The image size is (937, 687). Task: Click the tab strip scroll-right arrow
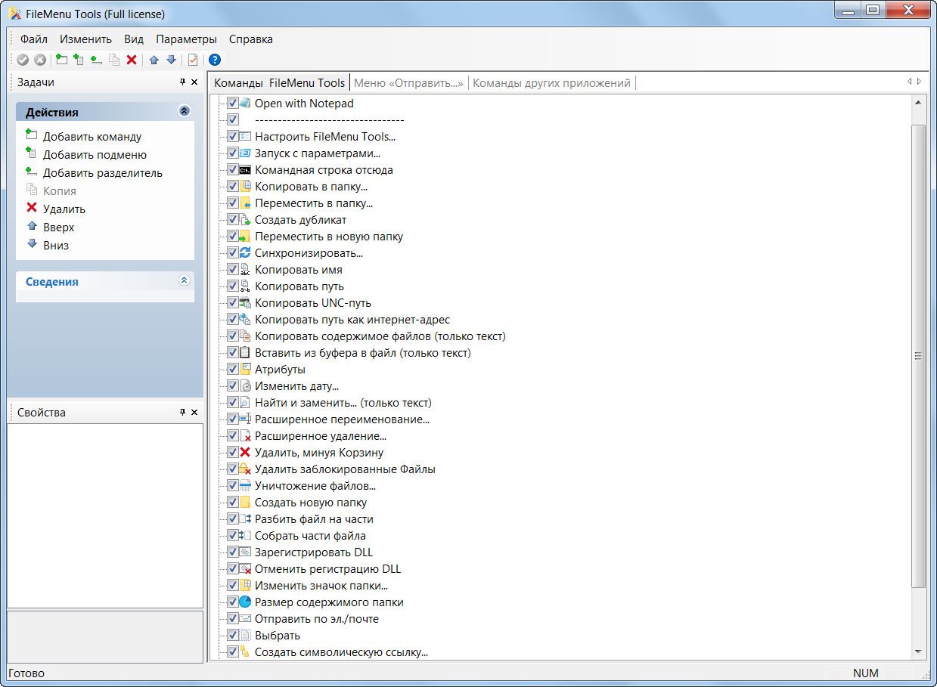tap(919, 82)
